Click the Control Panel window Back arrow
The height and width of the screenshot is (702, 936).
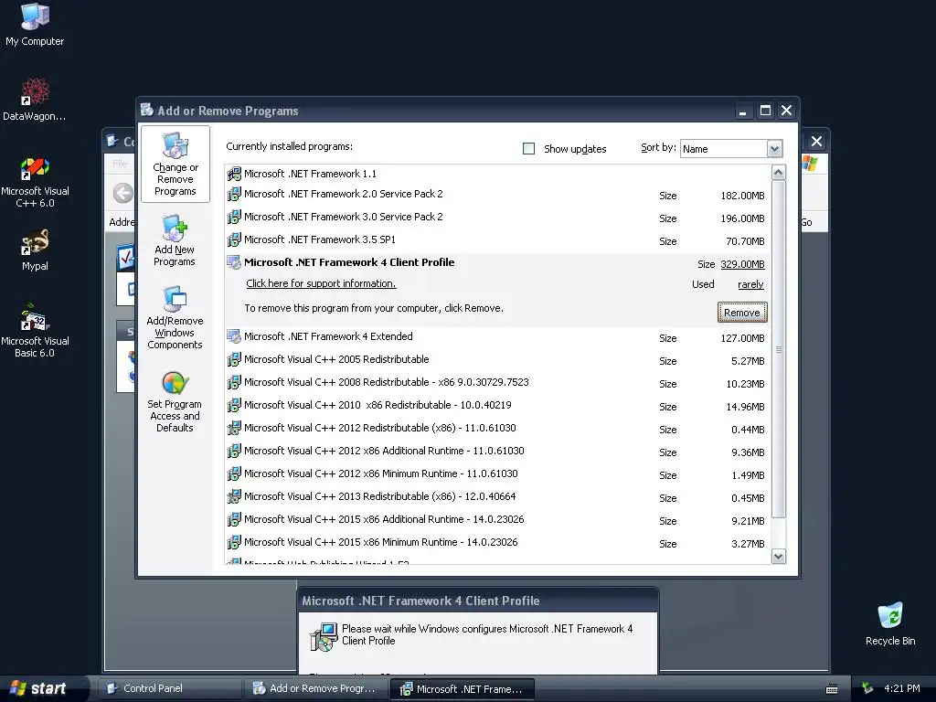coord(123,193)
